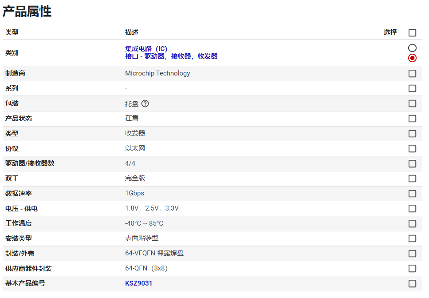Screen dimensions: 429x298
Task: Click the -40°C ~ 85°C temperature value
Action: pos(144,223)
